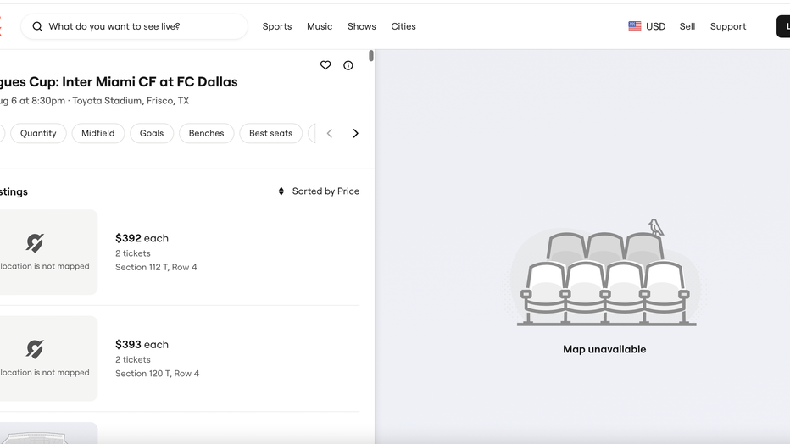This screenshot has height=444, width=790.
Task: Open the Music menu
Action: click(x=320, y=26)
